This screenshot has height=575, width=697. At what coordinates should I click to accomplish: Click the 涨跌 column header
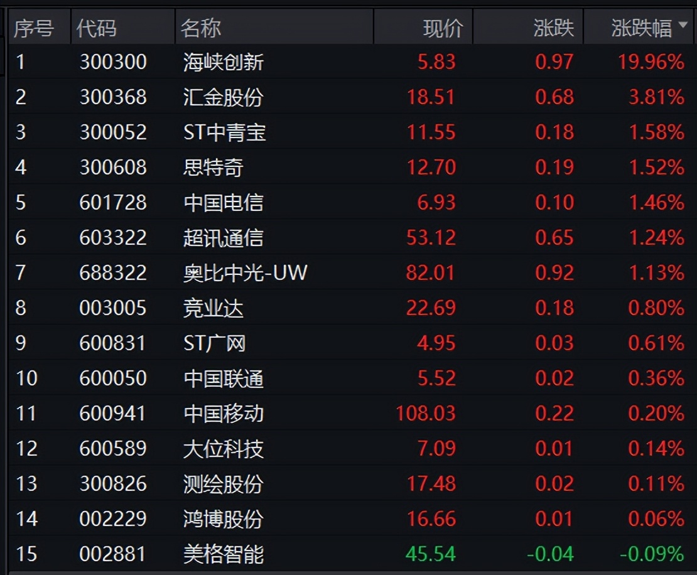click(553, 28)
